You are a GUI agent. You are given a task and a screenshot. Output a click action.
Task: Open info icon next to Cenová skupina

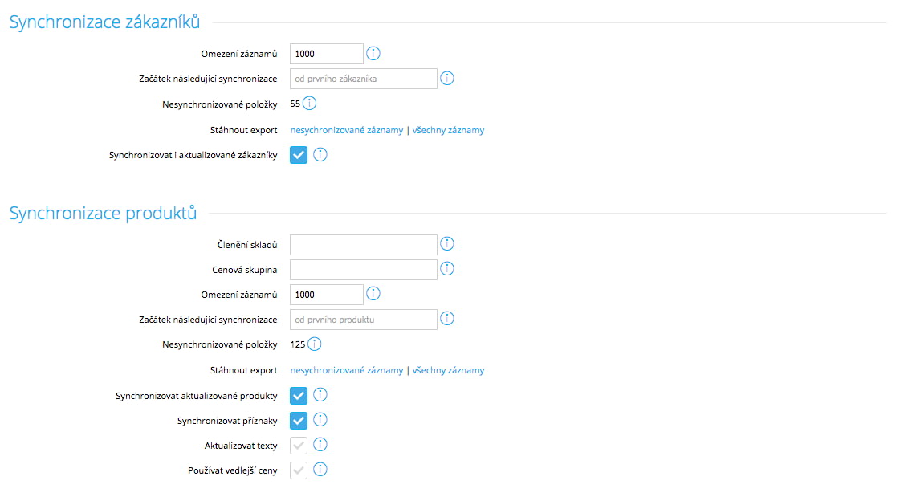pyautogui.click(x=447, y=269)
